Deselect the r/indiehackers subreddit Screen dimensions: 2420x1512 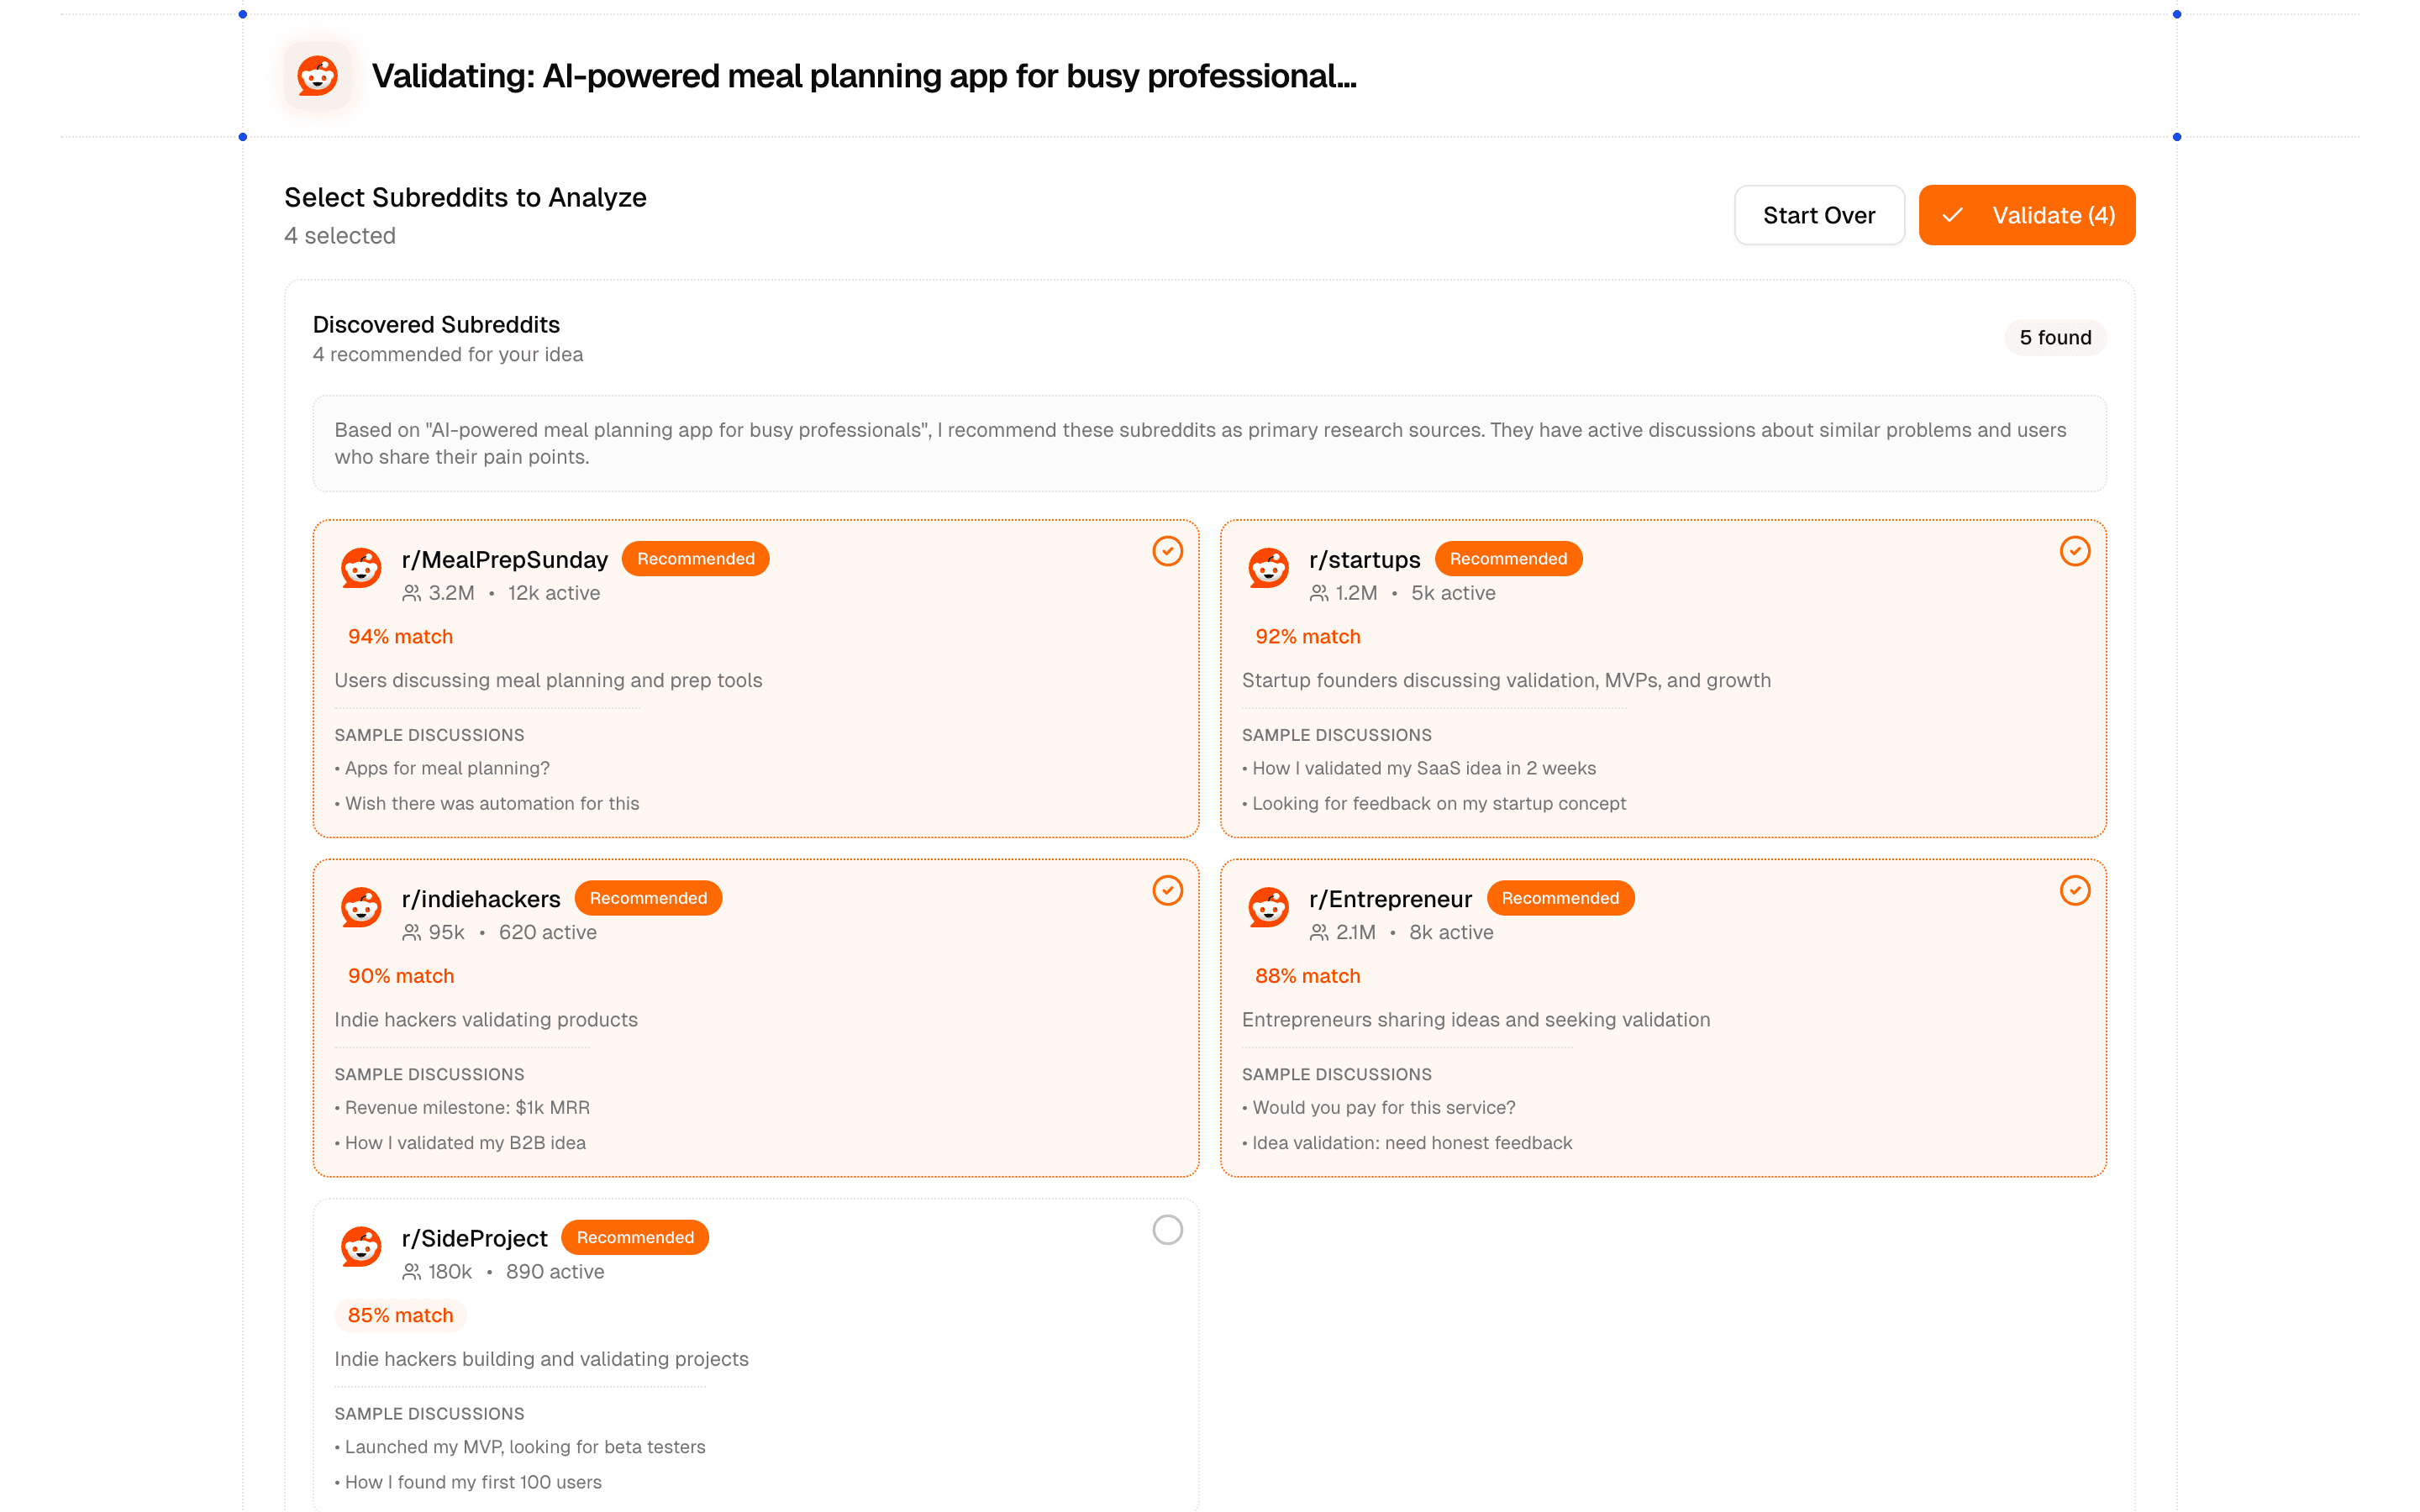[1167, 890]
